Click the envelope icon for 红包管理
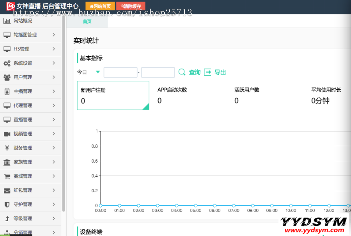351x236 pixels. 7,190
